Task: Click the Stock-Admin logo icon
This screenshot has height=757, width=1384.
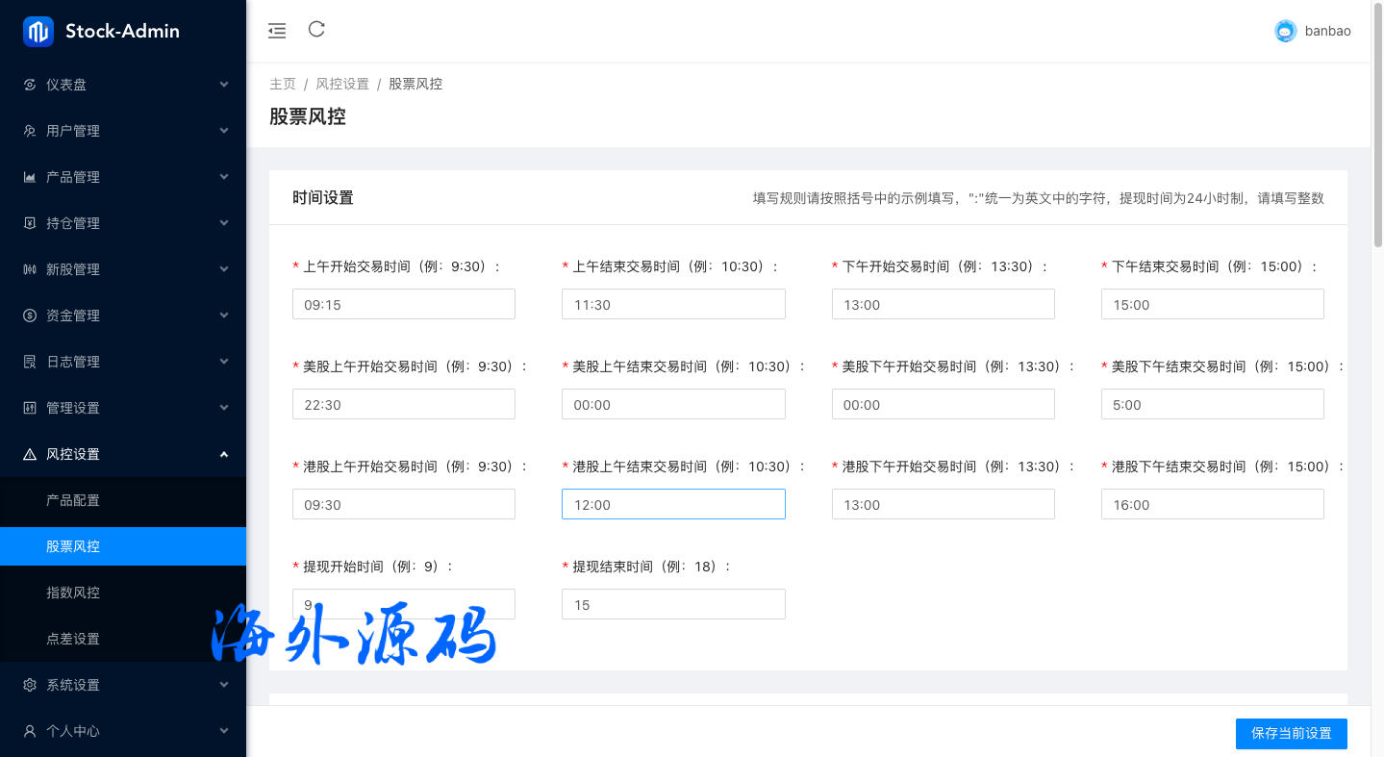Action: [x=38, y=32]
